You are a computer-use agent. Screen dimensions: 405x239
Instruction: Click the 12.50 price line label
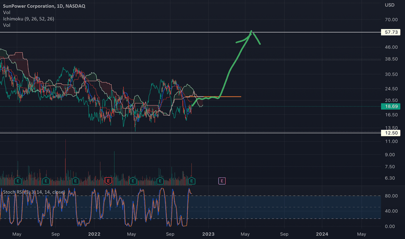391,133
